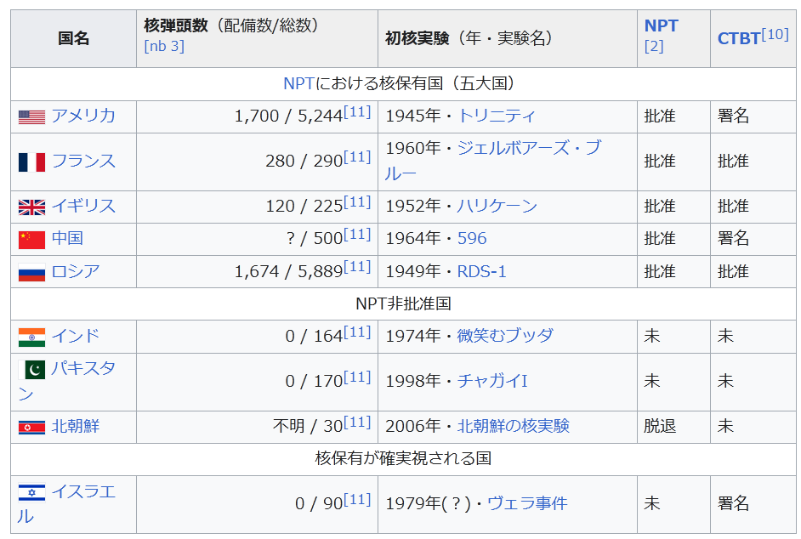Follow the 北朝鮮の核実験 link
This screenshot has height=539, width=801.
point(513,426)
